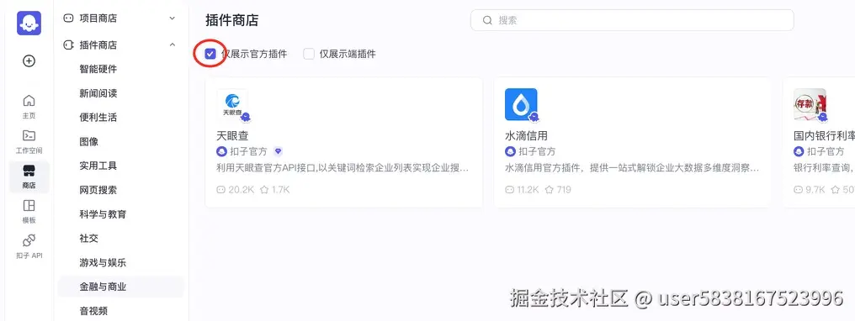The width and height of the screenshot is (855, 321).
Task: Click the plus create button
Action: [29, 61]
